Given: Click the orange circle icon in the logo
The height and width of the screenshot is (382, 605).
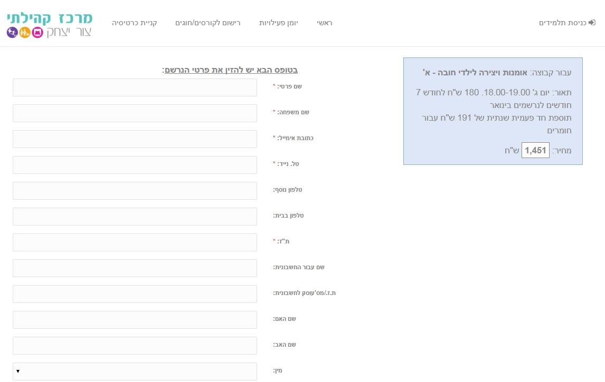Looking at the screenshot, I should coord(25,33).
